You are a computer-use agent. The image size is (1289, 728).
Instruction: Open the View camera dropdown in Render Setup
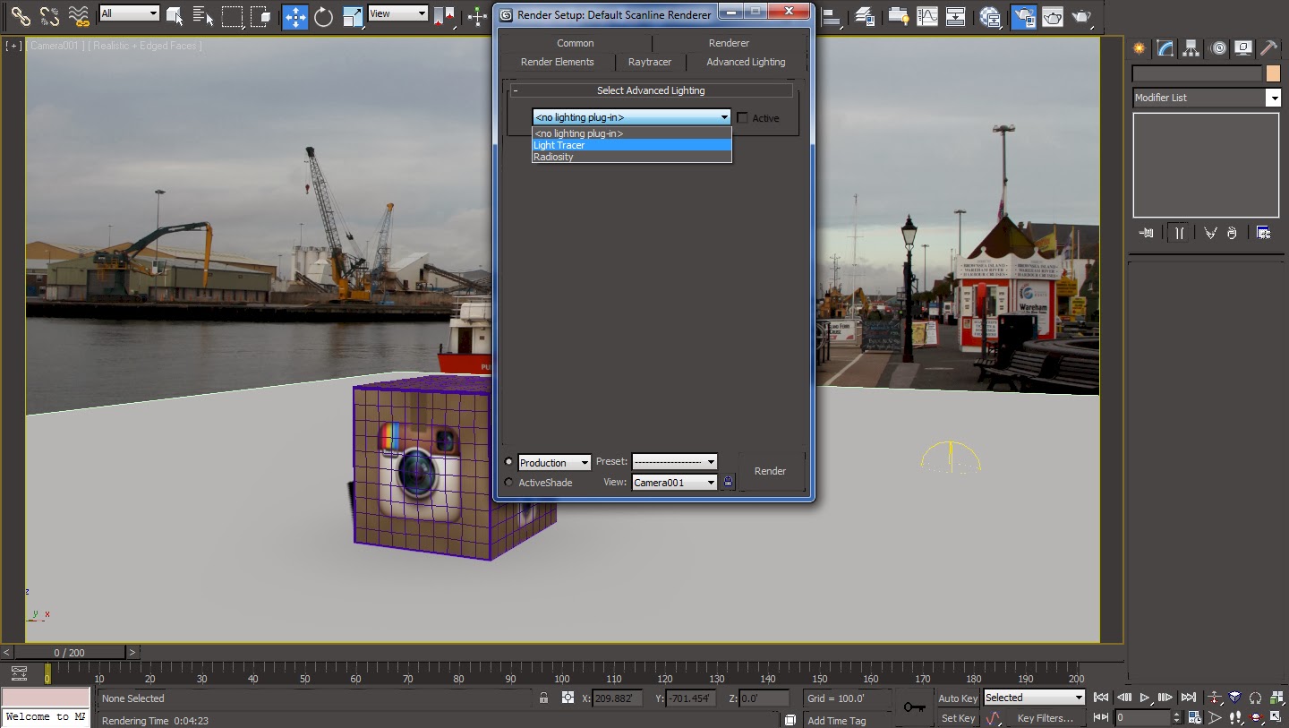tap(711, 483)
